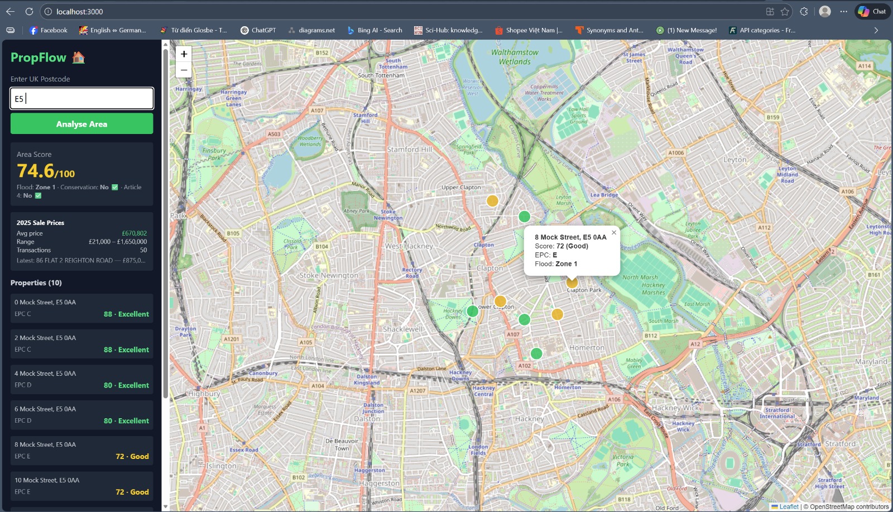Focus the UK Postcode input field
This screenshot has width=893, height=512.
point(81,98)
